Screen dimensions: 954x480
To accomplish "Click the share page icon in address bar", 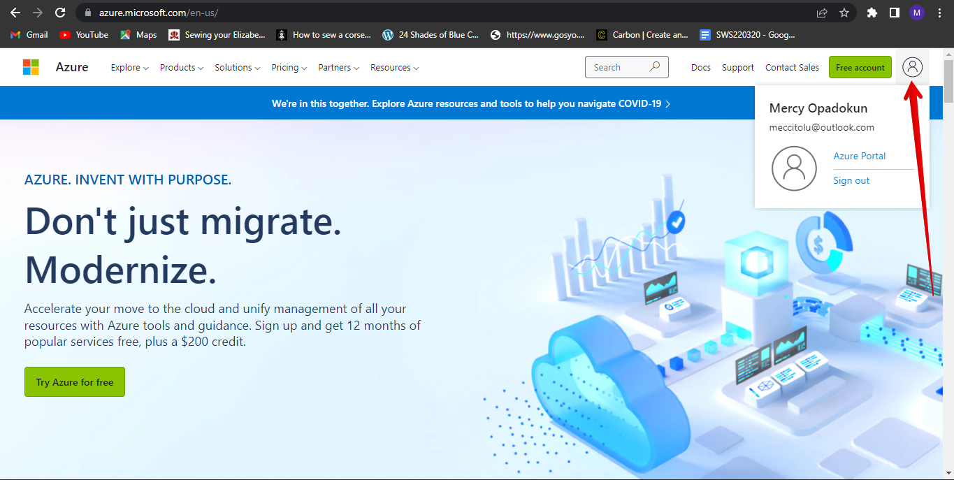I will coord(822,13).
